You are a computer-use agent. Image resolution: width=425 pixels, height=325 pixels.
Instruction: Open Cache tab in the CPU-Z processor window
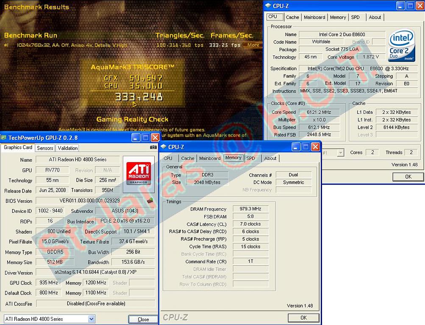292,17
